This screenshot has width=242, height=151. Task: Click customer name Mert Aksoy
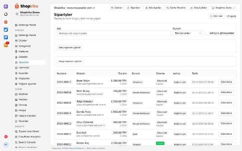[83, 91]
